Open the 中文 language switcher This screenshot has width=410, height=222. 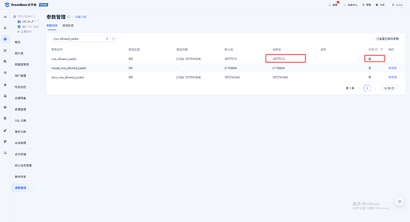click(380, 5)
